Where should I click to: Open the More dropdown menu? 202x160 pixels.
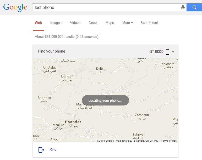pos(128,23)
